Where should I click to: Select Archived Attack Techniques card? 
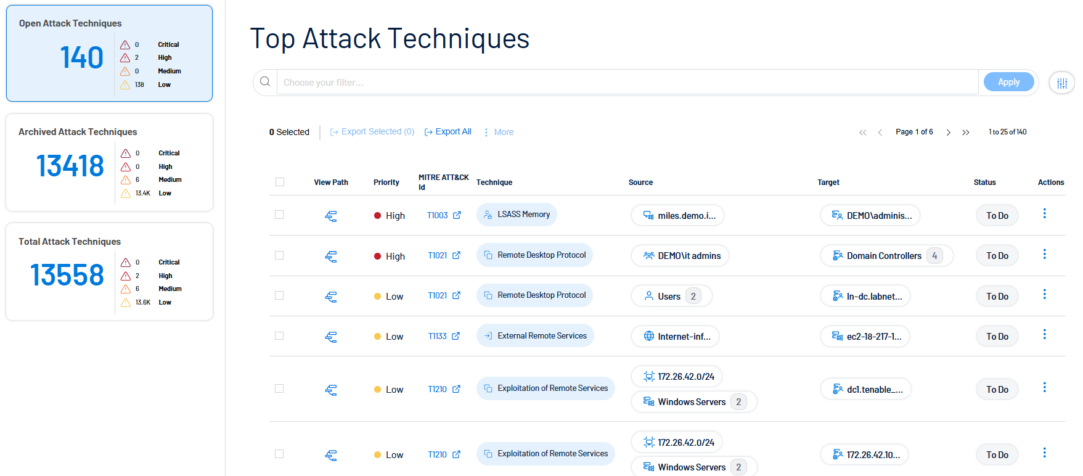109,162
